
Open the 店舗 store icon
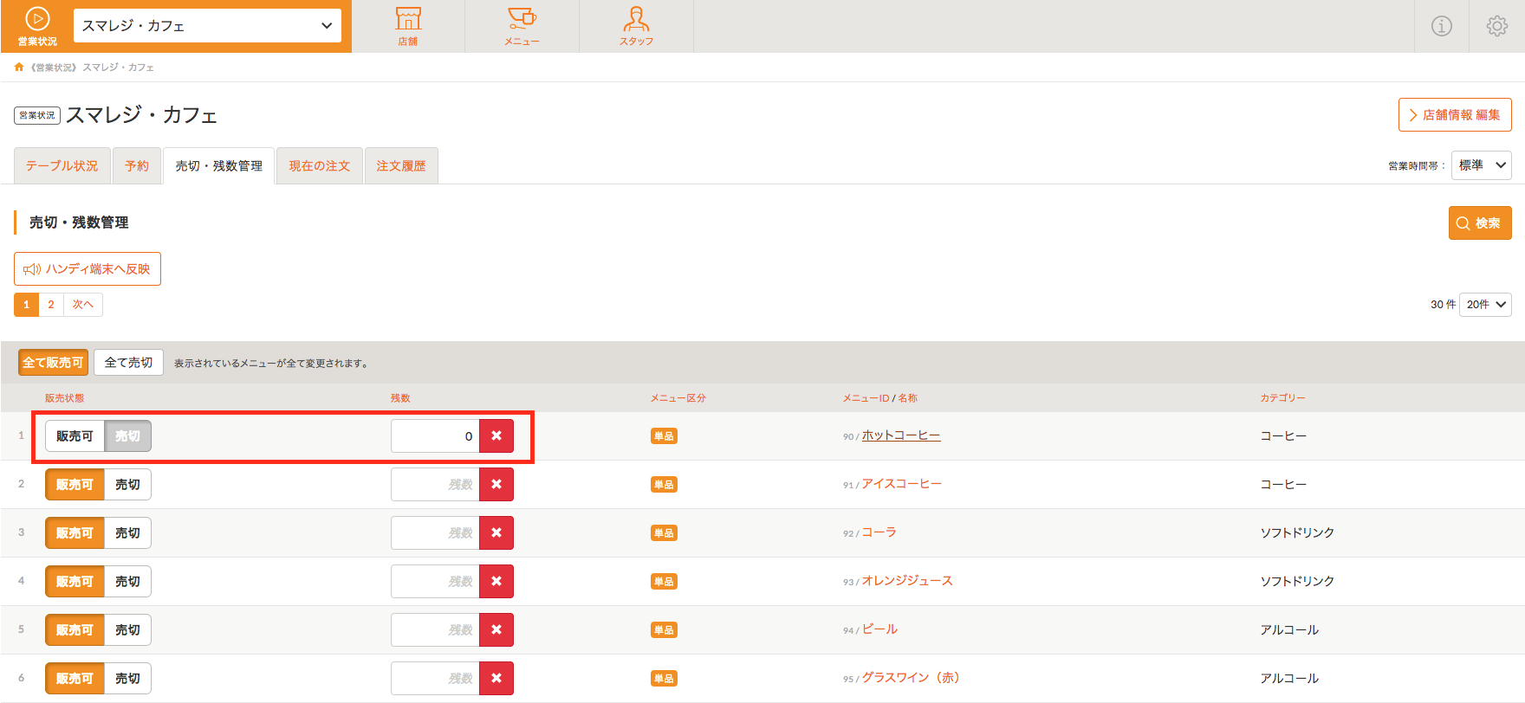(408, 26)
